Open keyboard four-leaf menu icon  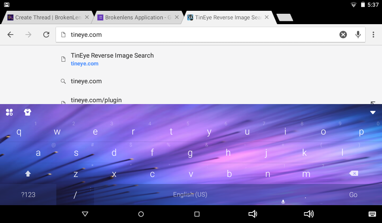(9, 112)
